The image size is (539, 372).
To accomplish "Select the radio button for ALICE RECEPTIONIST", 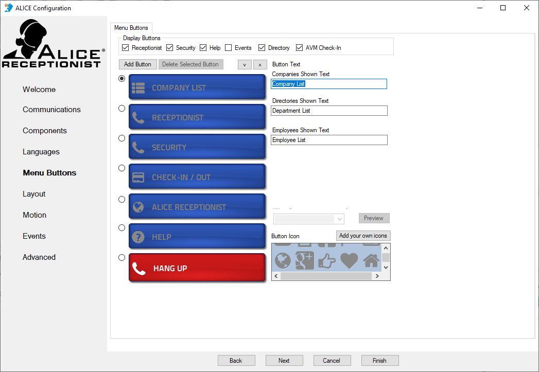I will click(121, 199).
